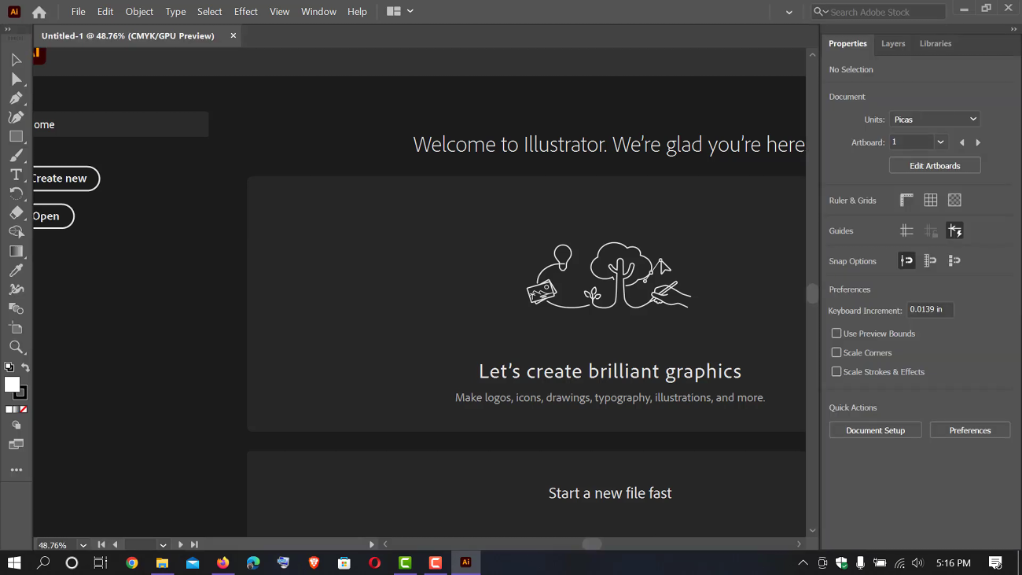Select the Eraser tool
1022x575 pixels.
tap(16, 213)
